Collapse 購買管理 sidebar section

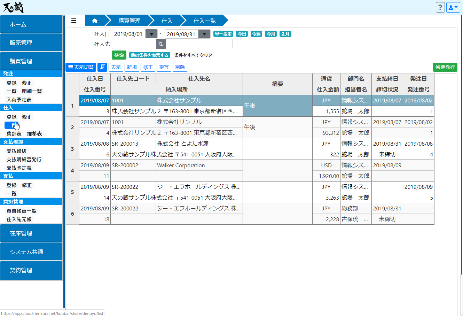tap(31, 61)
